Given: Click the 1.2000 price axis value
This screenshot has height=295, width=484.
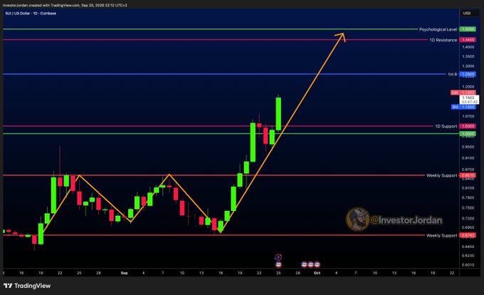Looking at the screenshot, I should [468, 87].
